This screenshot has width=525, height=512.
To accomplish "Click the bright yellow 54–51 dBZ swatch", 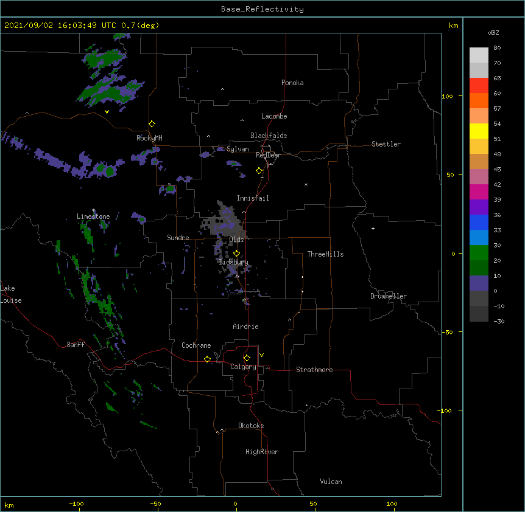I will click(479, 131).
